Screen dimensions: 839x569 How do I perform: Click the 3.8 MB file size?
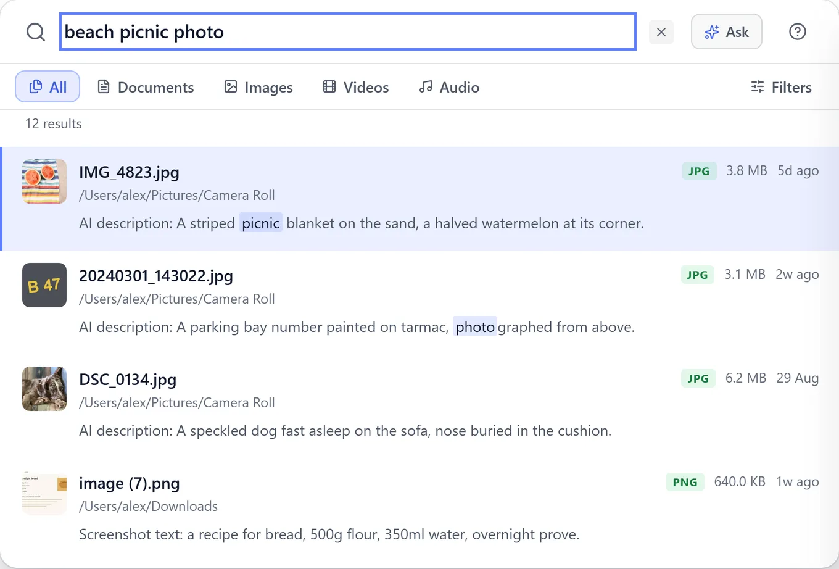(x=746, y=170)
